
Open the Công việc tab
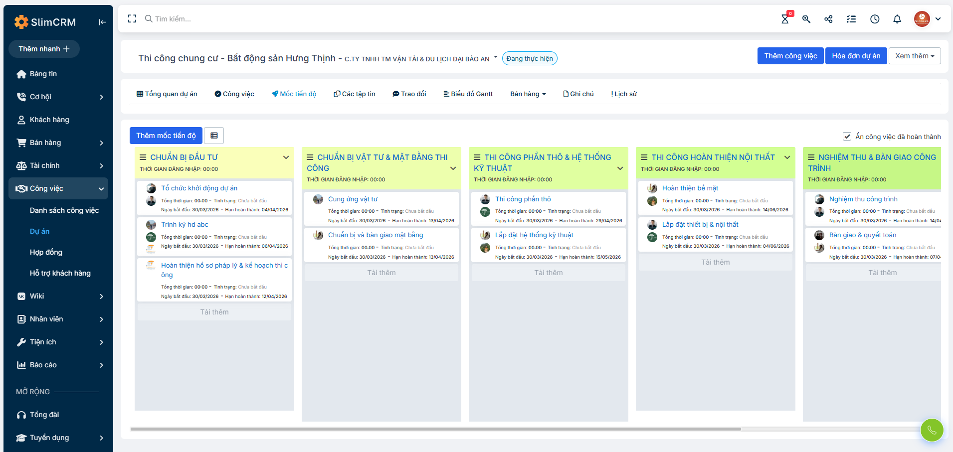tap(234, 94)
